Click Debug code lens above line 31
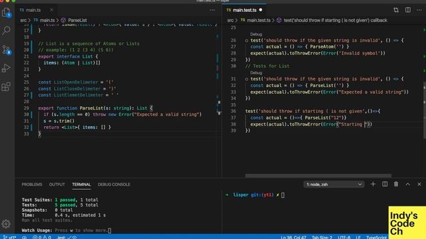The image size is (426, 239). (x=256, y=73)
